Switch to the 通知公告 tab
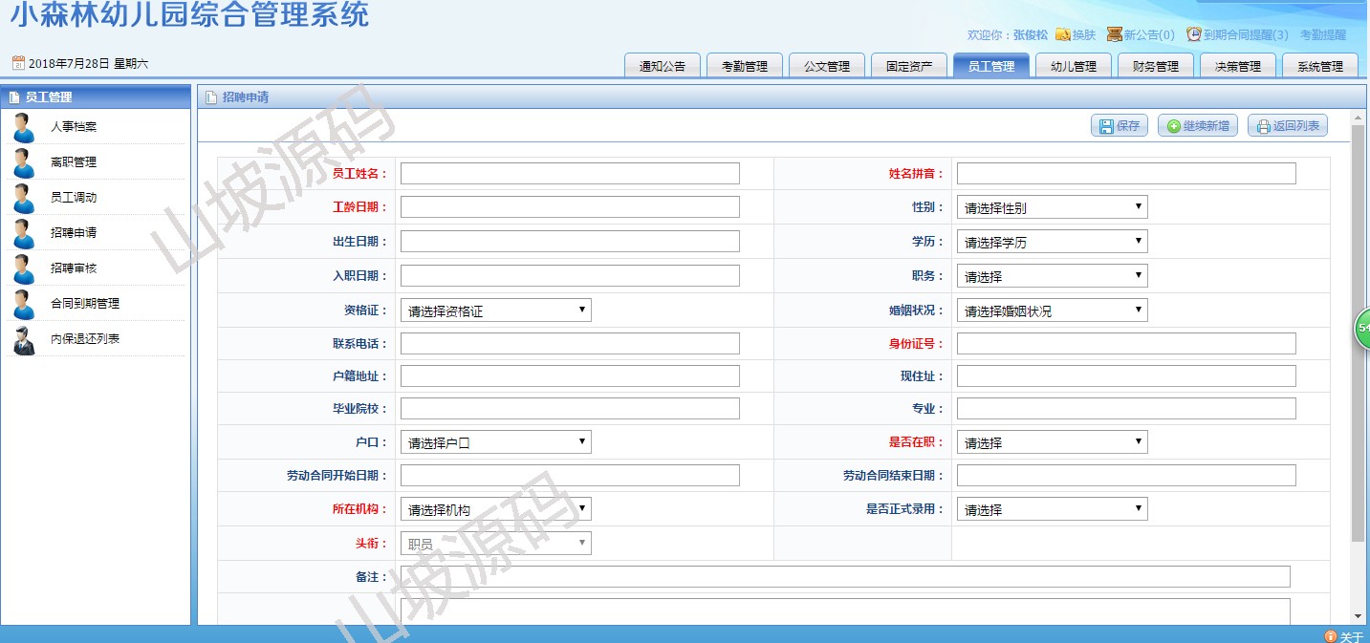The image size is (1370, 643). pyautogui.click(x=663, y=66)
